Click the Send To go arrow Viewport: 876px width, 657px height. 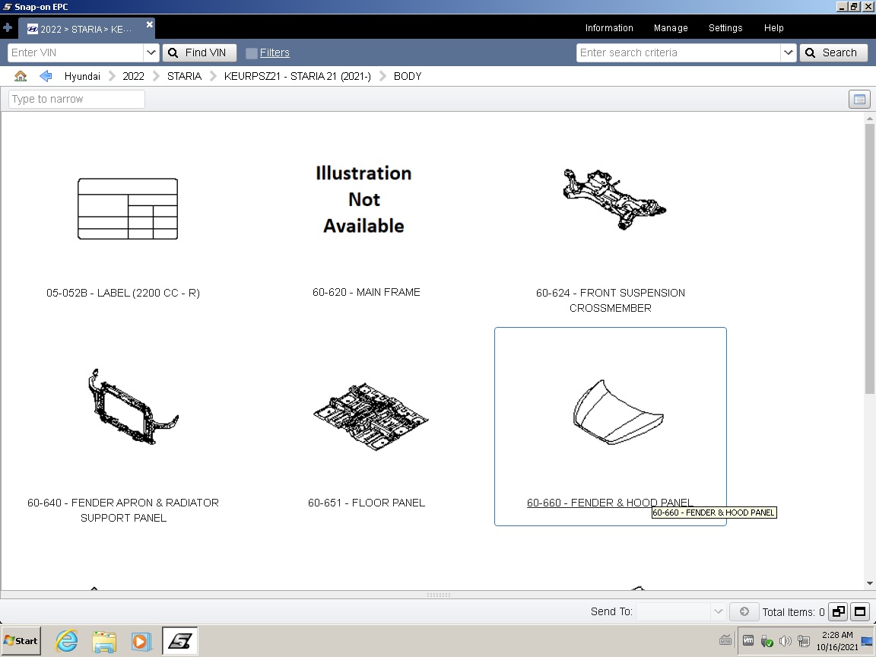(x=744, y=611)
